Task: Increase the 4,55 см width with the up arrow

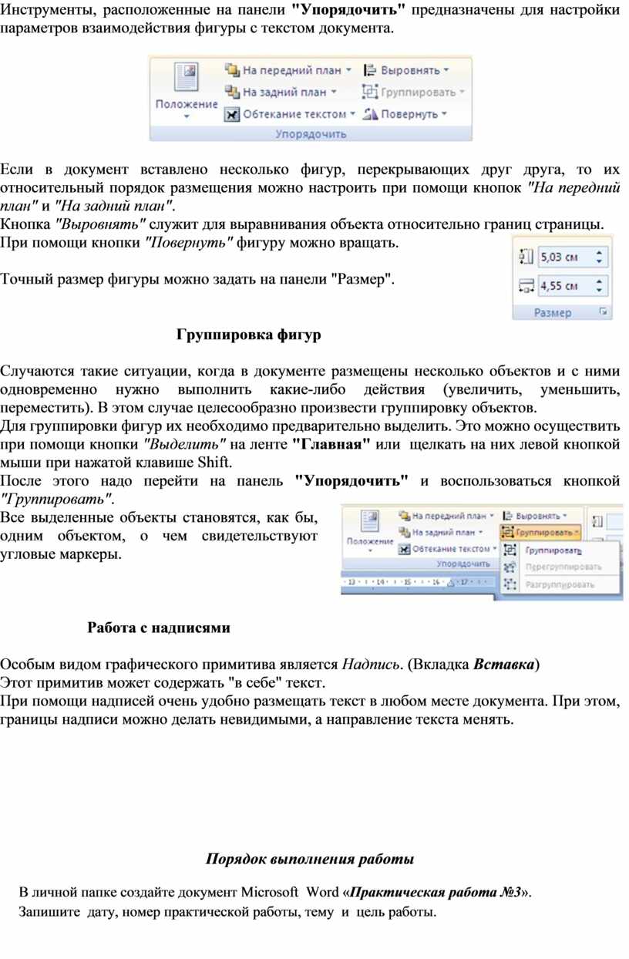Action: [x=600, y=281]
